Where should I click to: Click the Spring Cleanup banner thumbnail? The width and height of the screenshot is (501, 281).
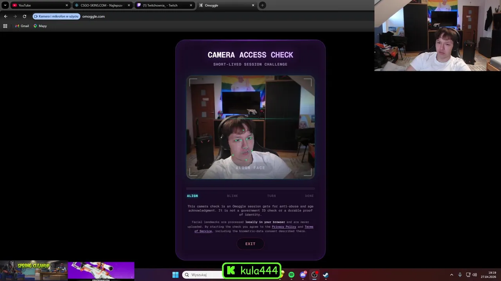coord(34,271)
